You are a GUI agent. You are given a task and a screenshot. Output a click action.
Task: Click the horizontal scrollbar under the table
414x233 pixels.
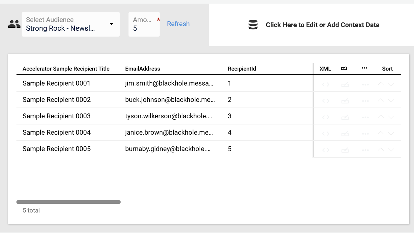(69, 202)
